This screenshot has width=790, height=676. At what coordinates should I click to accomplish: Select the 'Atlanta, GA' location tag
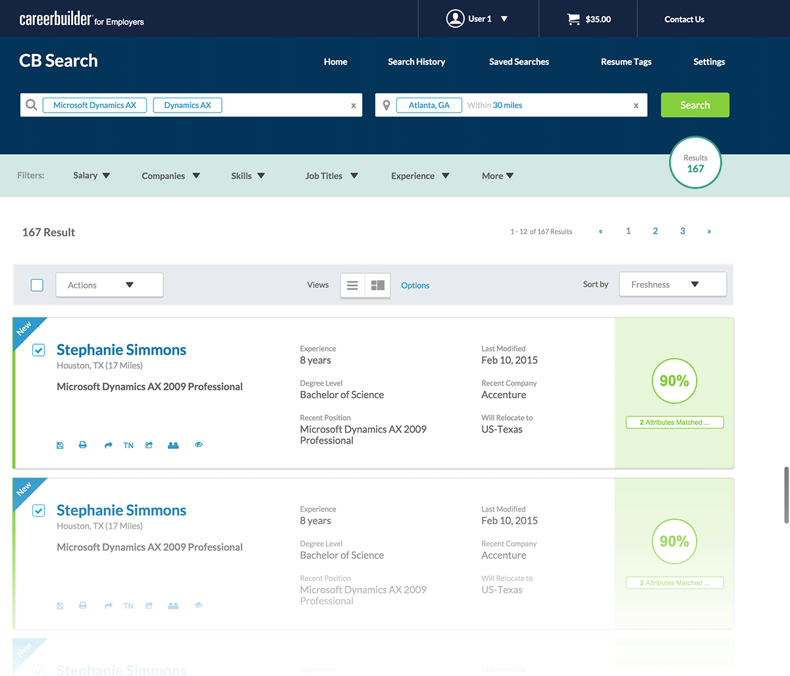pos(429,105)
